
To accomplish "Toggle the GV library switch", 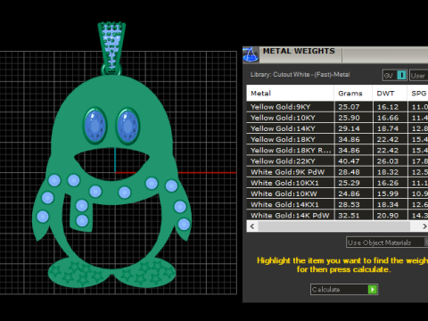I will pos(394,75).
